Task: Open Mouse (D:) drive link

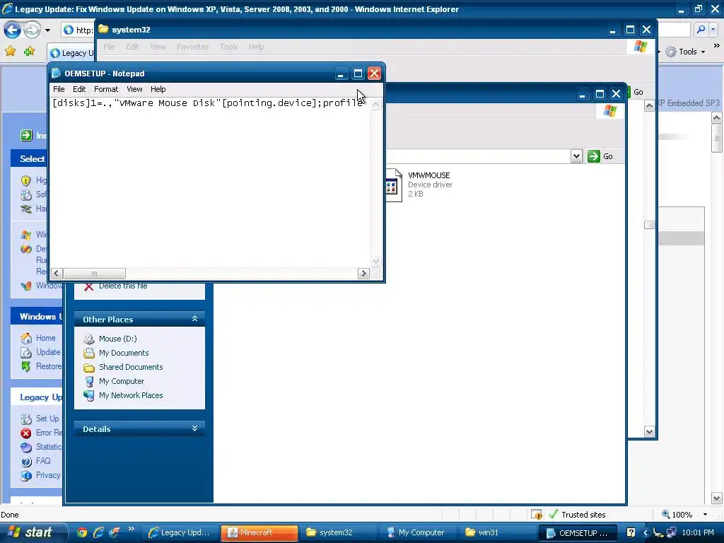Action: [118, 339]
